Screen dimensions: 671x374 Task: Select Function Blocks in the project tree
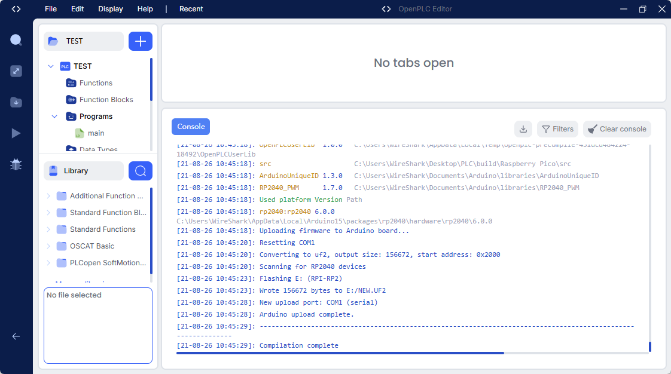[106, 100]
